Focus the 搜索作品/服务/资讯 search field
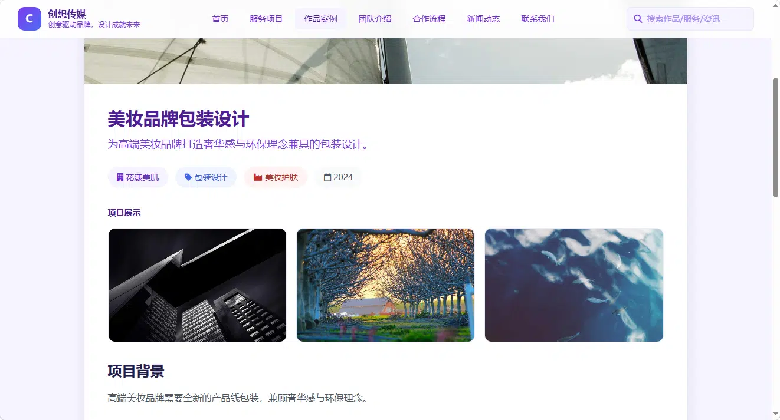This screenshot has height=420, width=780. tap(690, 19)
